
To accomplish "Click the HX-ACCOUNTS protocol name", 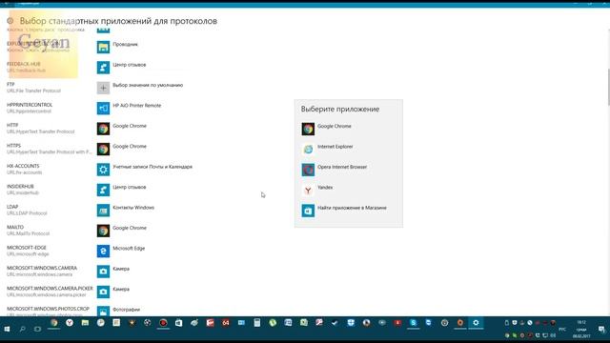I will (x=23, y=166).
